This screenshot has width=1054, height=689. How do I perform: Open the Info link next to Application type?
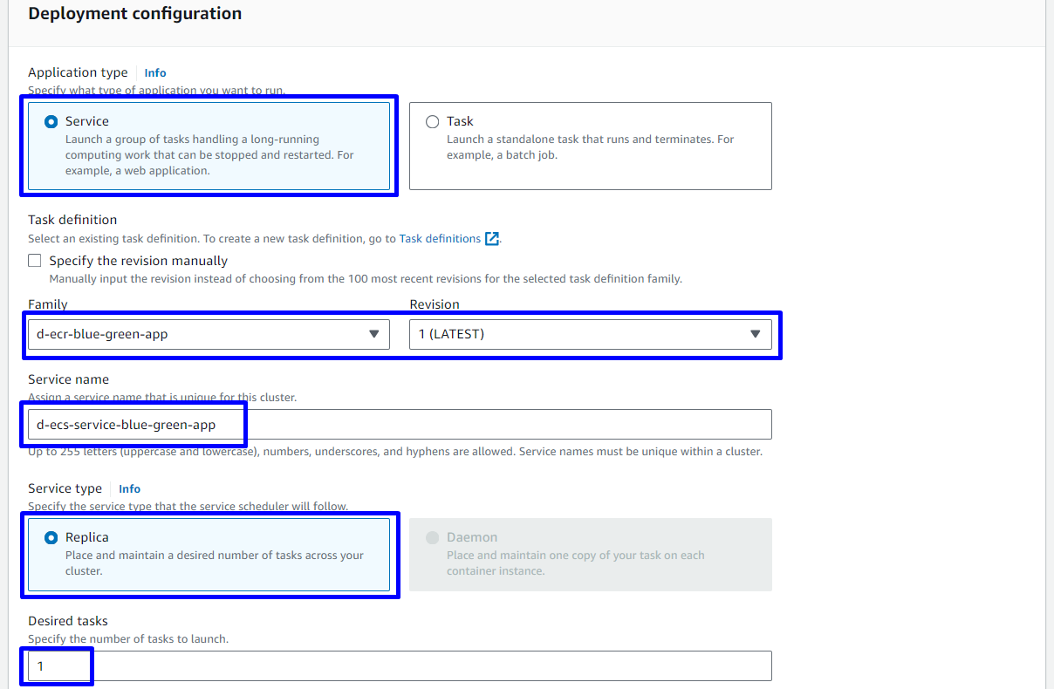click(x=155, y=73)
